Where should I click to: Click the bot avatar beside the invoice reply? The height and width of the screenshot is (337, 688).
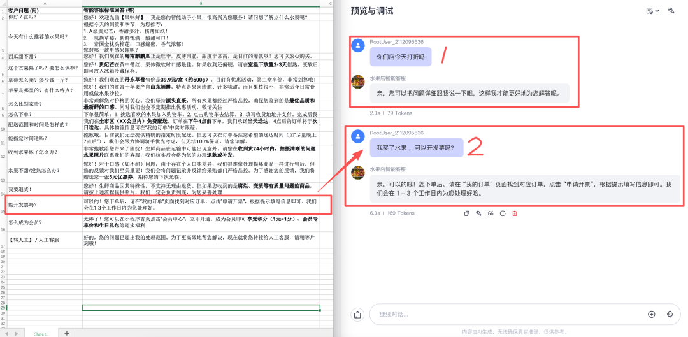pyautogui.click(x=359, y=173)
